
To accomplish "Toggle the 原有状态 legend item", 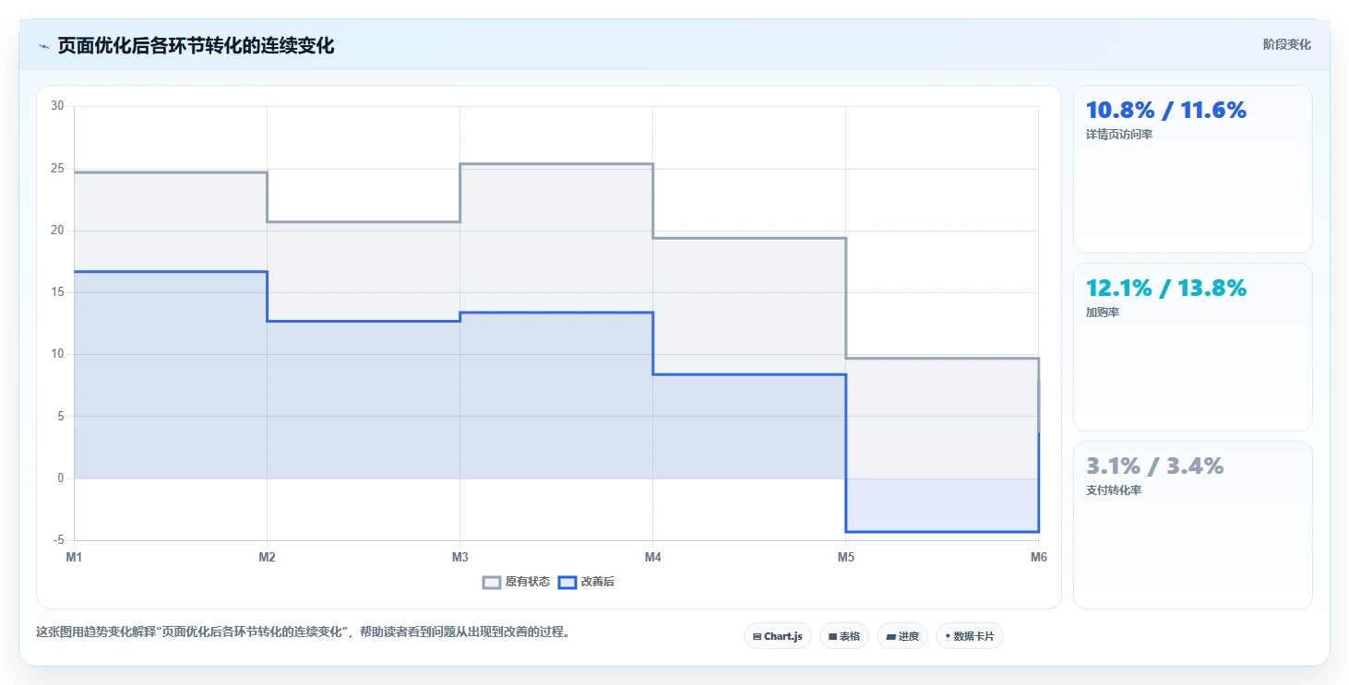I will coord(517,582).
